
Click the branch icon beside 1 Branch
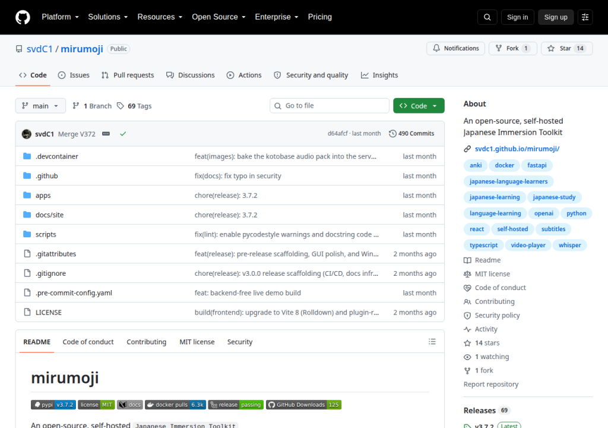[x=76, y=106]
